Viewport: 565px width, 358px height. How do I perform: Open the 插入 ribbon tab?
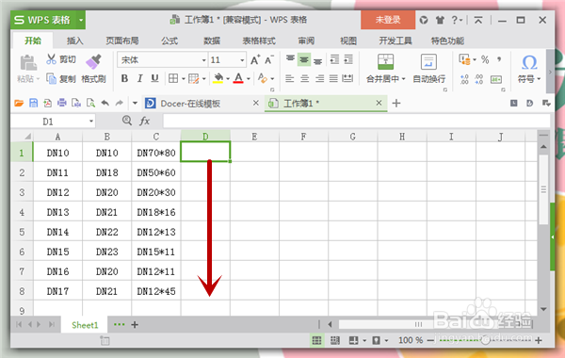pyautogui.click(x=75, y=41)
